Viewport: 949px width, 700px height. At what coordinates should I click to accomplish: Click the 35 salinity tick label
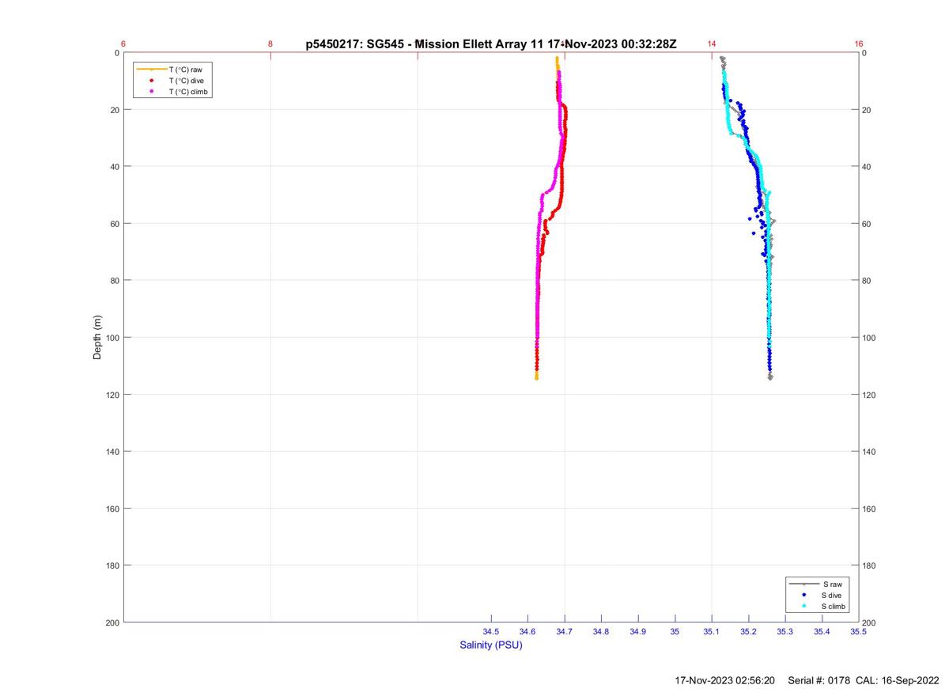tap(675, 632)
